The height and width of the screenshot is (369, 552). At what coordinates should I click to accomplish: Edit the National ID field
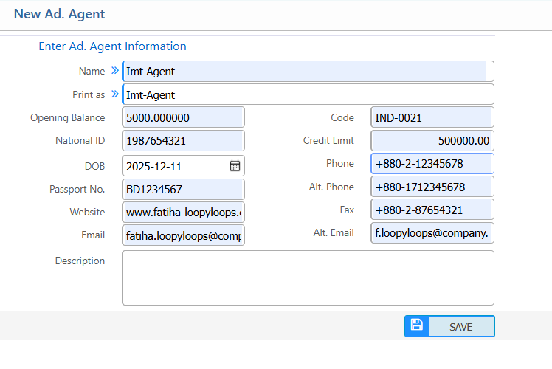coord(182,140)
